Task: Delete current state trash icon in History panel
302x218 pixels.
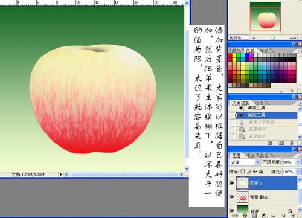Action: pos(291,143)
